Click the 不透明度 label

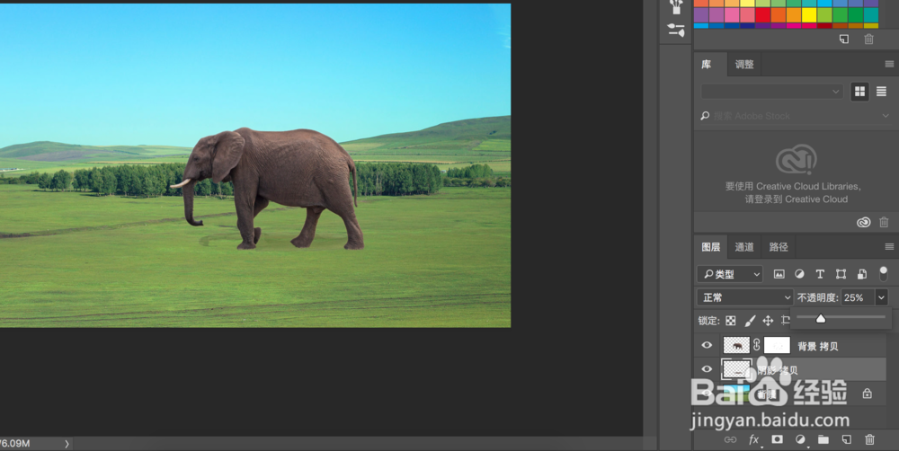click(x=817, y=297)
